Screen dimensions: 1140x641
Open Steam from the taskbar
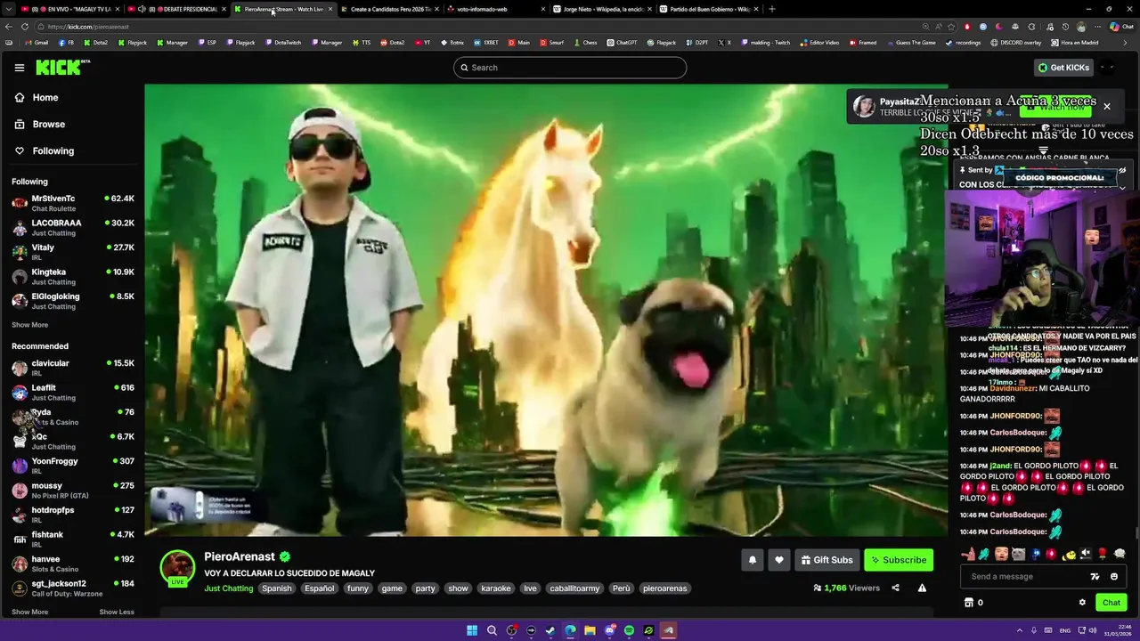coord(550,630)
